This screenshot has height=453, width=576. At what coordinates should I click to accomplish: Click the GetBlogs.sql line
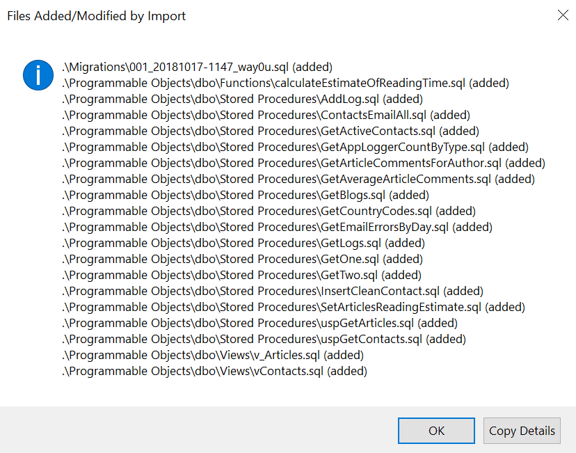pos(246,195)
